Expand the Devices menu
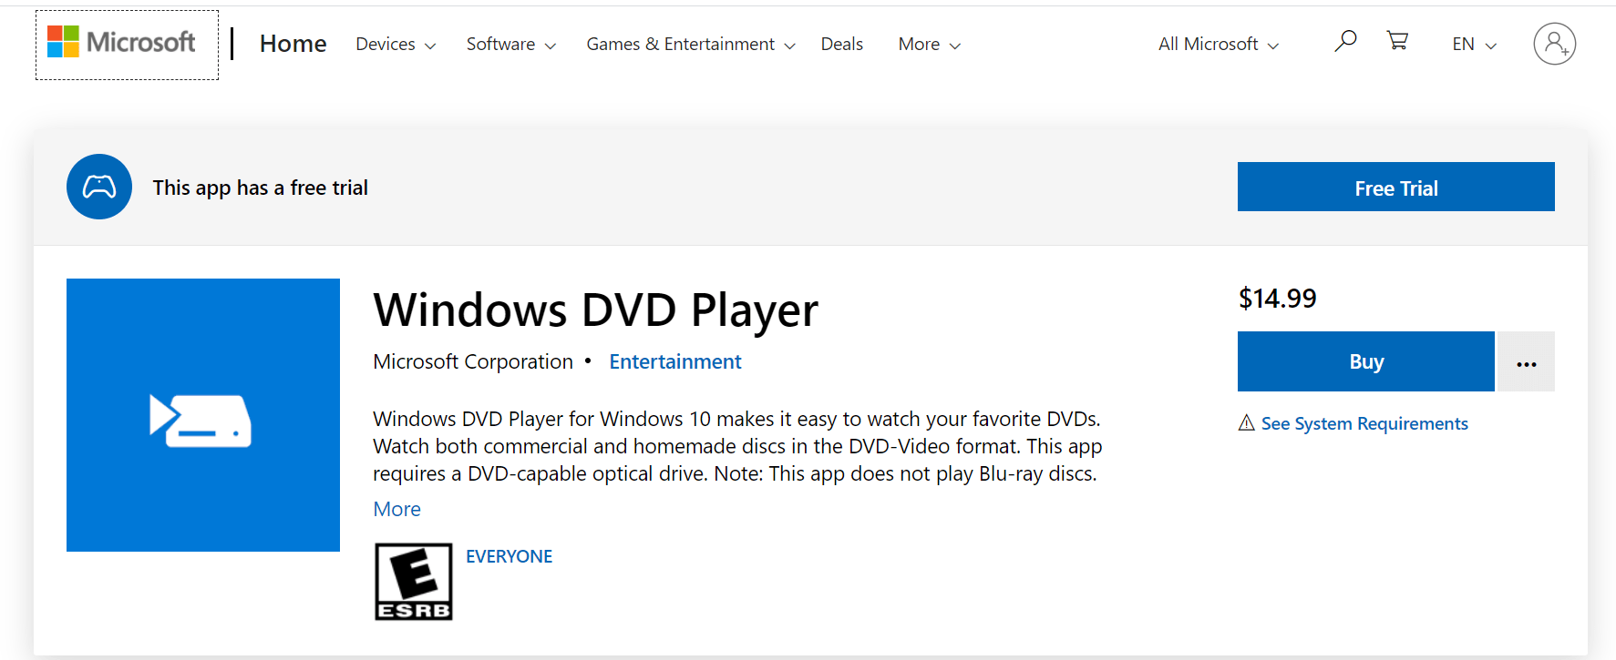This screenshot has height=660, width=1616. click(396, 44)
